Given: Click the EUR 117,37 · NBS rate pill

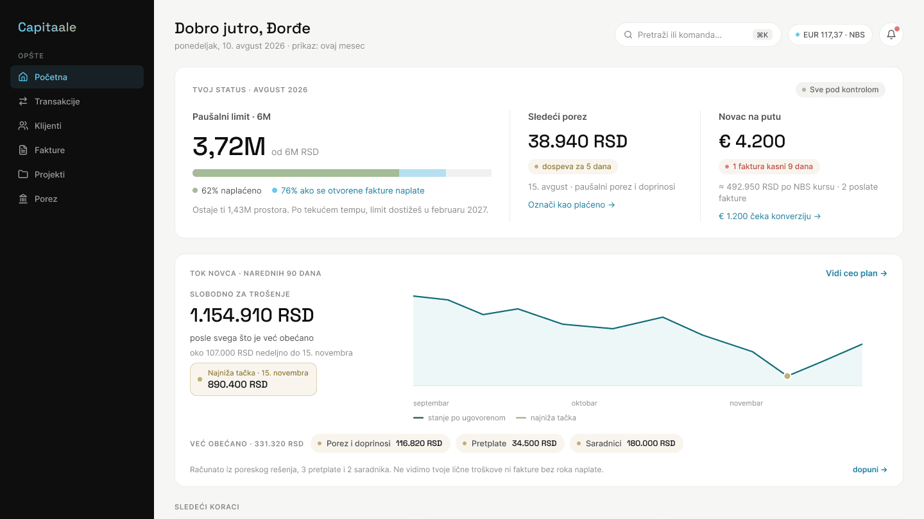Looking at the screenshot, I should pyautogui.click(x=830, y=35).
